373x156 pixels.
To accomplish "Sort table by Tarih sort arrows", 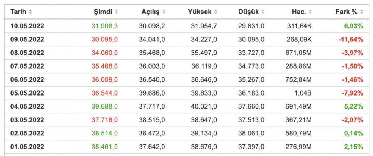I will 31,12.
